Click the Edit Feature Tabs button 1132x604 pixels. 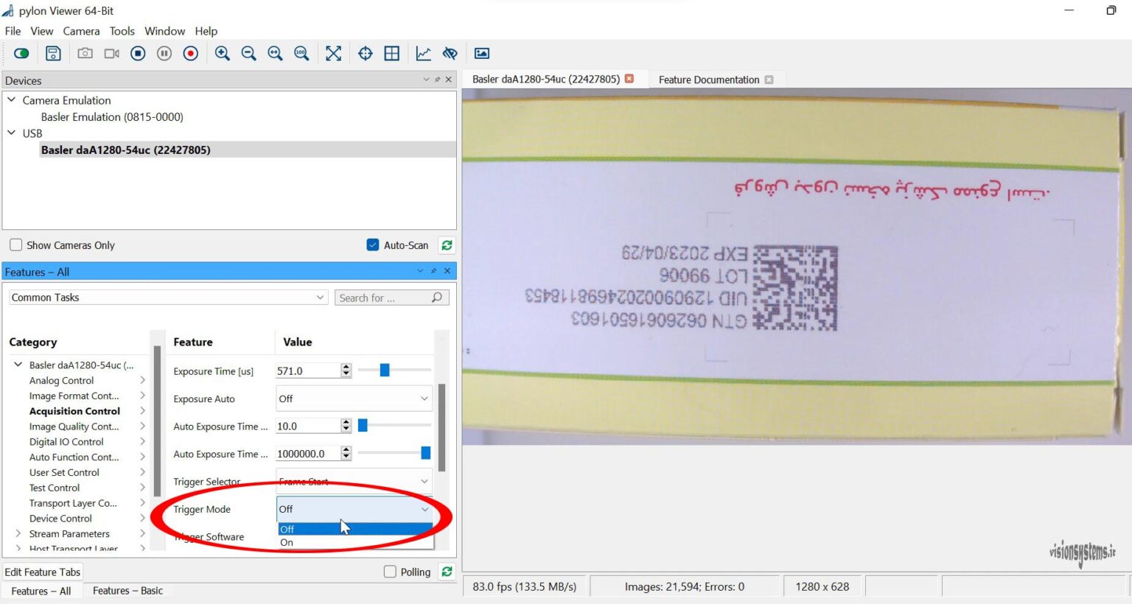coord(42,572)
